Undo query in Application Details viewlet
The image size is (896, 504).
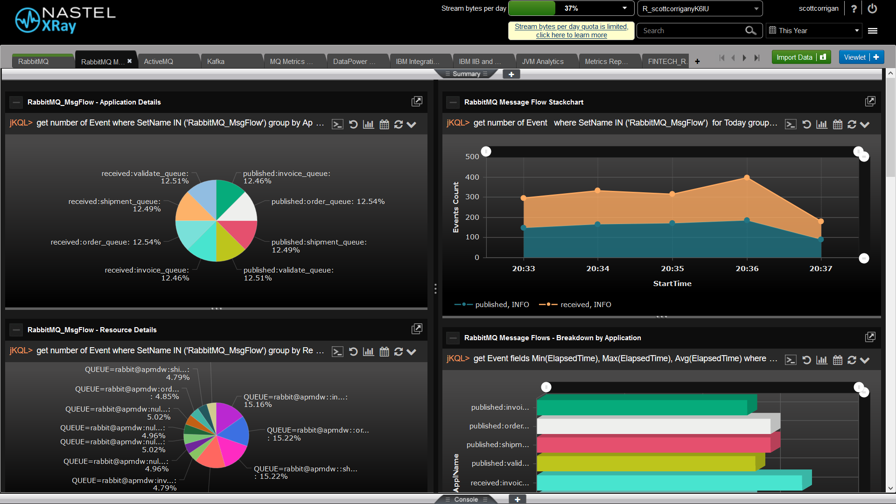(x=353, y=125)
